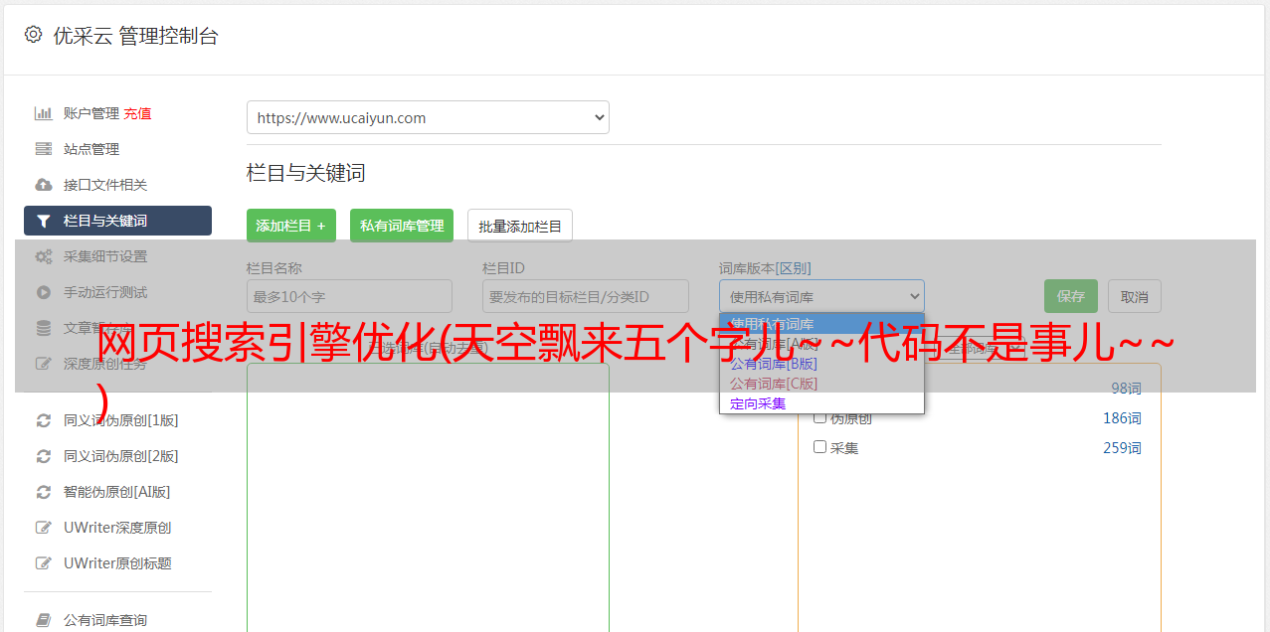This screenshot has height=632, width=1270.
Task: Click the edit icon for UWriter原创标题
Action: [44, 563]
